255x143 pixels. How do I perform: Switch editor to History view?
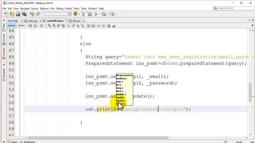pyautogui.click(x=22, y=25)
